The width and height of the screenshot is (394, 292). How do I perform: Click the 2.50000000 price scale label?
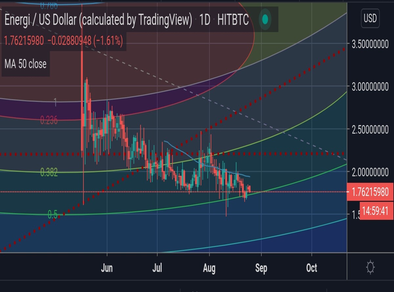(370, 129)
